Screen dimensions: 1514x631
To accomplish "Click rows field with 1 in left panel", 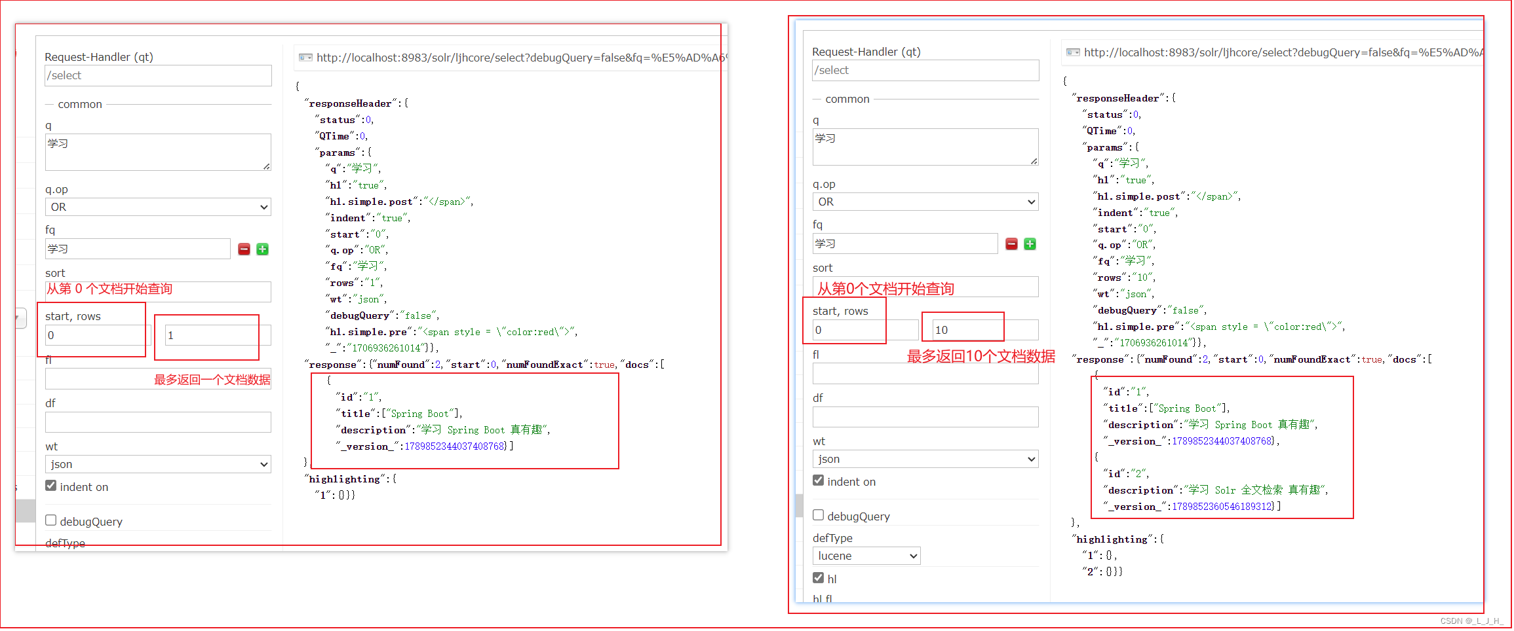I will (x=218, y=336).
